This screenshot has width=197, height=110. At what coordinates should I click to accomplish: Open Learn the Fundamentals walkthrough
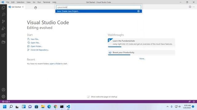141,43
